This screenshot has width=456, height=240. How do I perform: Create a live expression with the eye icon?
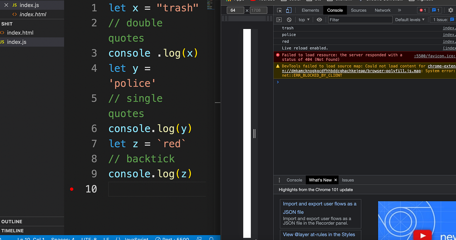pyautogui.click(x=319, y=20)
